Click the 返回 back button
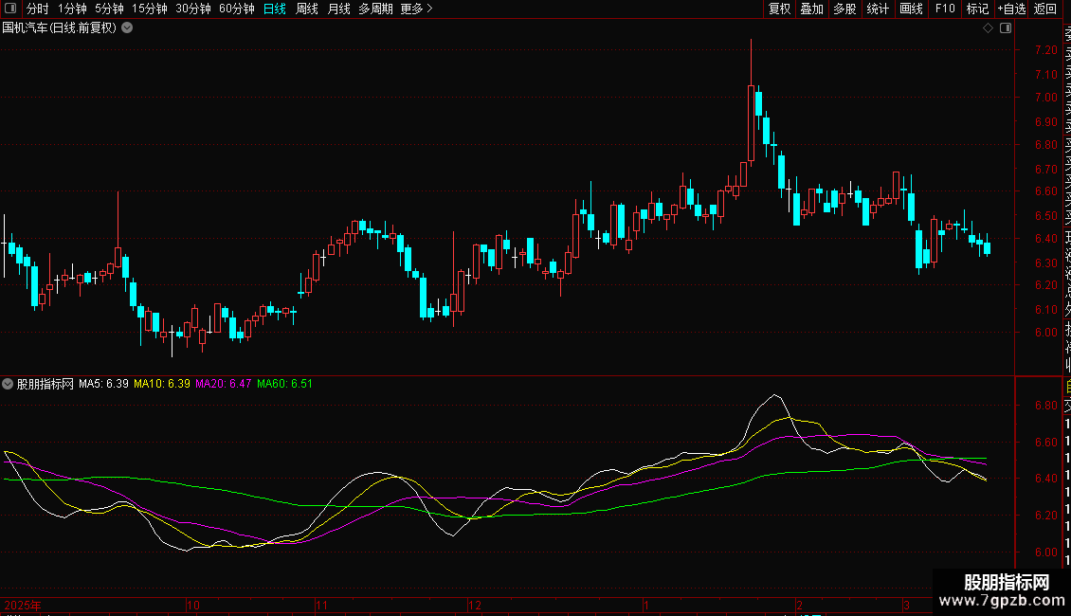This screenshot has width=1071, height=616. 1045,9
